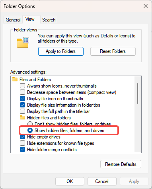Screen dimensions: 152x189
Task: Uncheck Display file icon on thumbnails
Action: click(22, 99)
